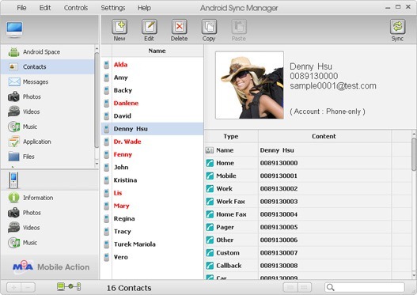Screen dimensions: 417x295
Task: Select contact Amy
Action: click(x=152, y=78)
